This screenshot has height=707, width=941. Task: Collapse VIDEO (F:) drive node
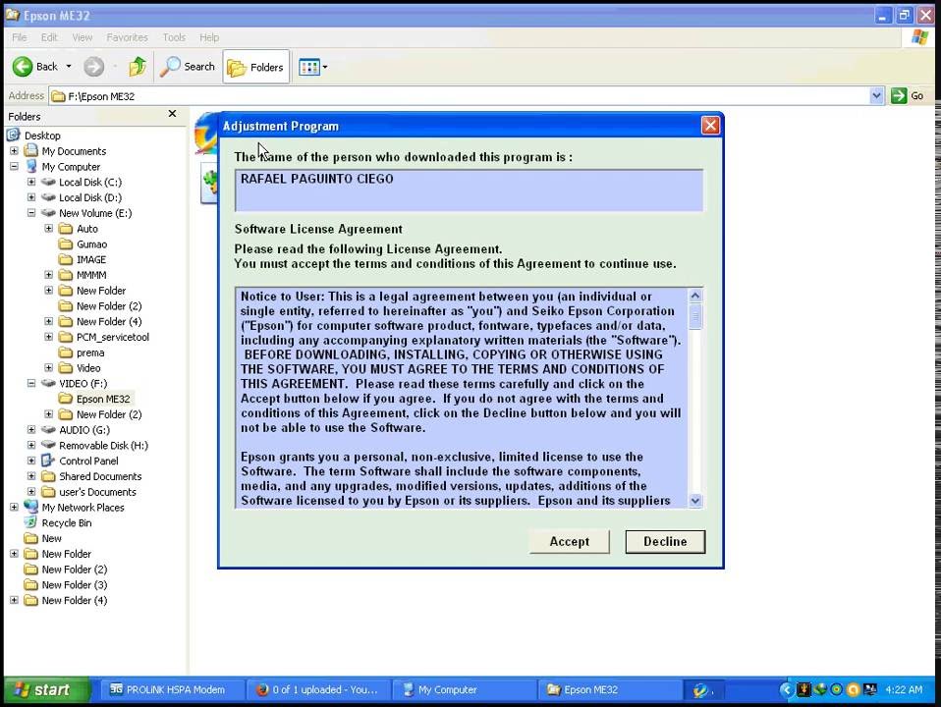(x=31, y=383)
